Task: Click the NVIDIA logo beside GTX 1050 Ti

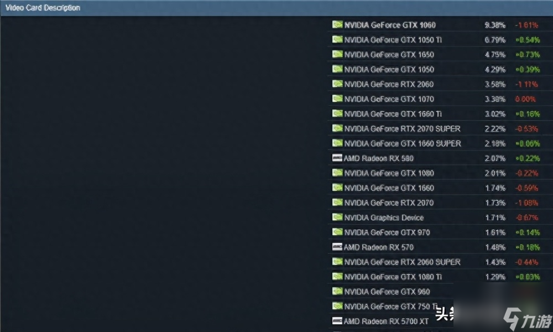Action: pos(337,39)
